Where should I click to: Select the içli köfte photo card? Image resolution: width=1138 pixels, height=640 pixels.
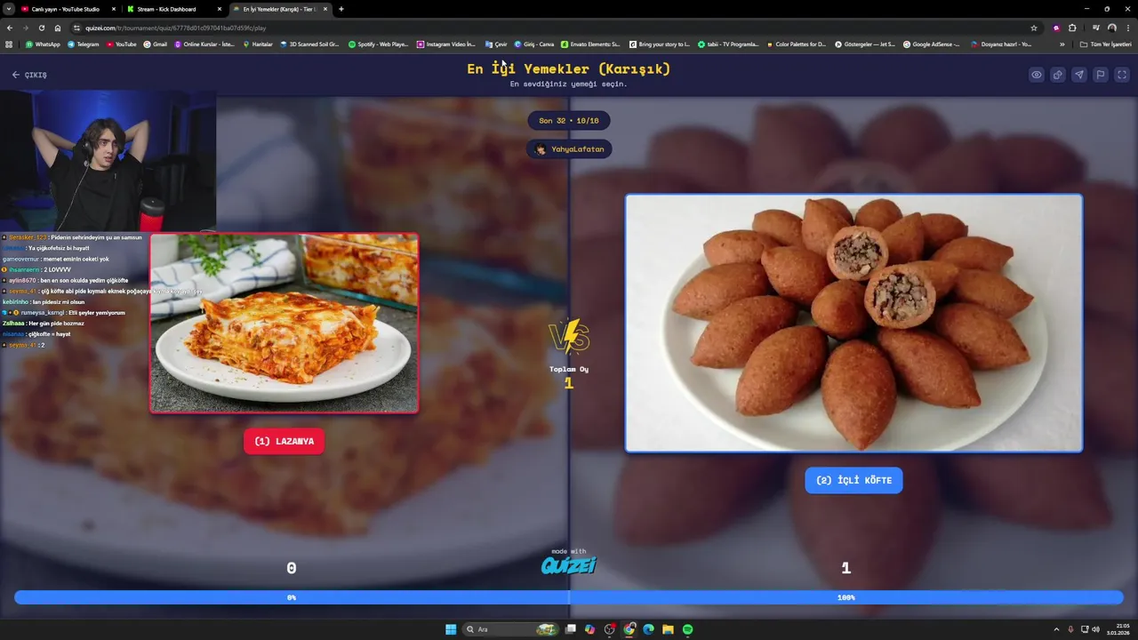(853, 324)
